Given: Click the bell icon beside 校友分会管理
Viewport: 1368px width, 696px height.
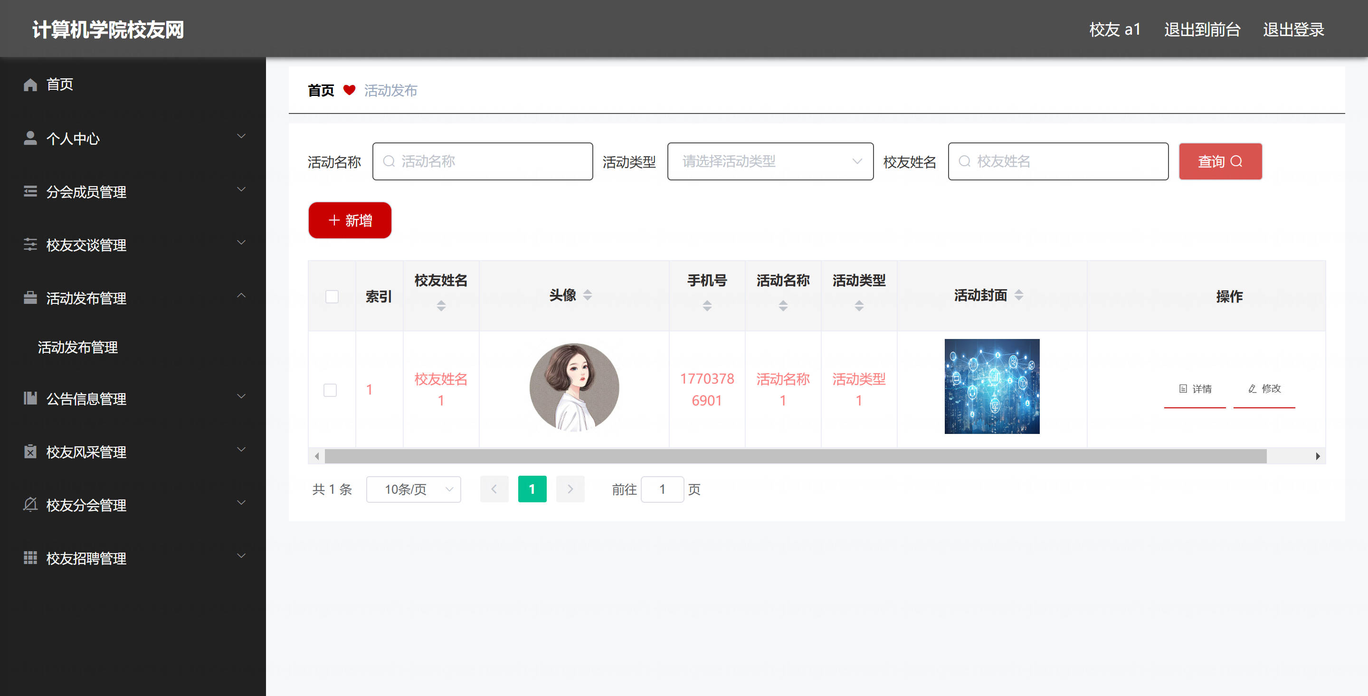Looking at the screenshot, I should point(30,504).
